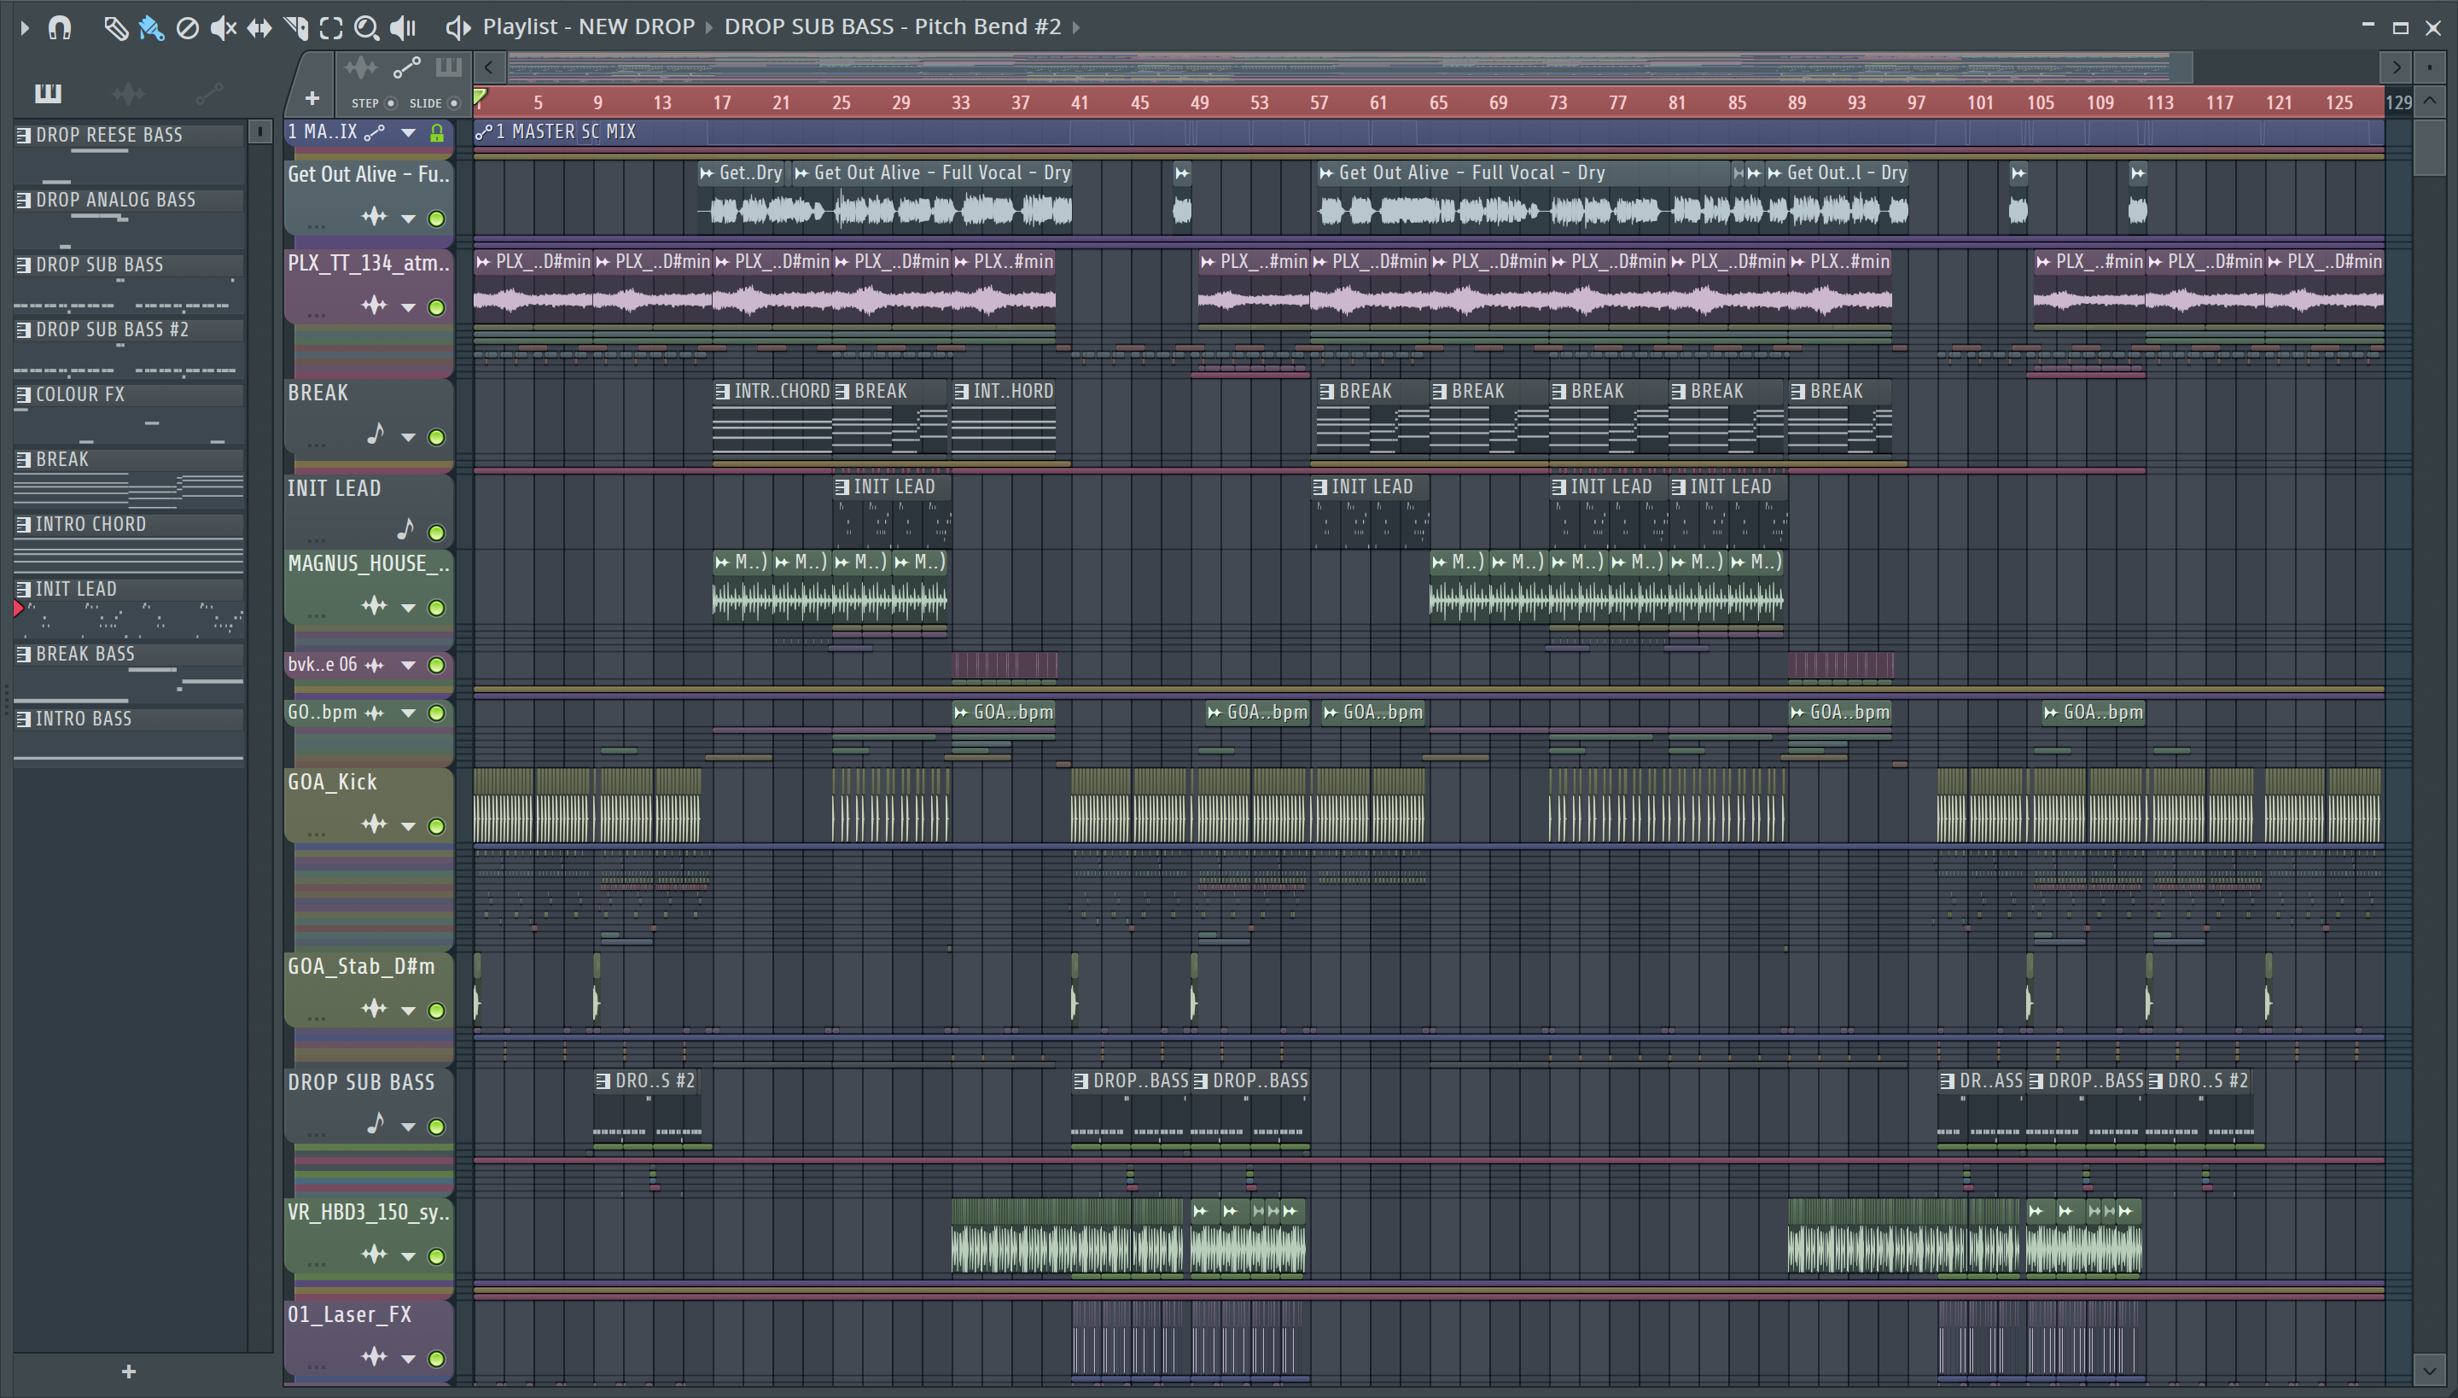Select the Draw pencil tool

click(115, 28)
